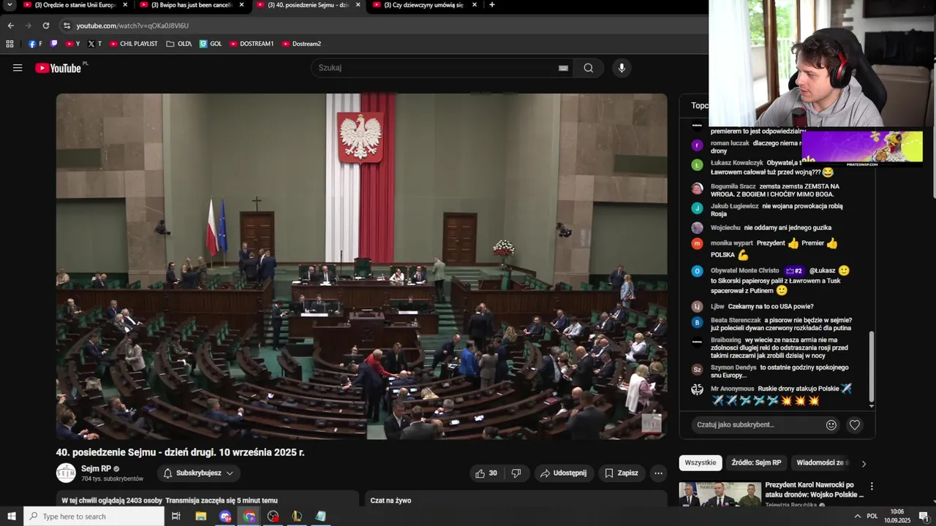Select the Wszystkie filter chip

(x=701, y=462)
